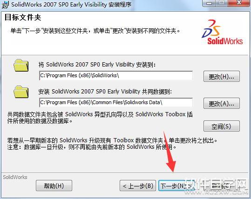Open disk space info with 空间(S)
This screenshot has height=199, width=251.
222,126
